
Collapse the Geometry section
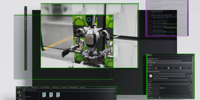[x=147, y=82]
